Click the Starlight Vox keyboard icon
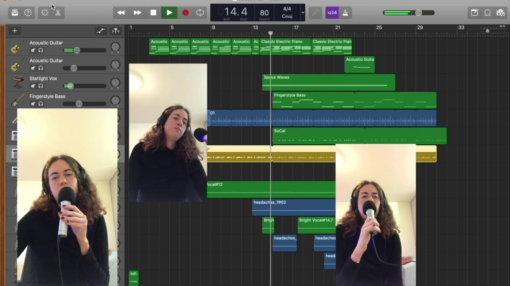Screen dimensions: 510x286 [x=18, y=83]
